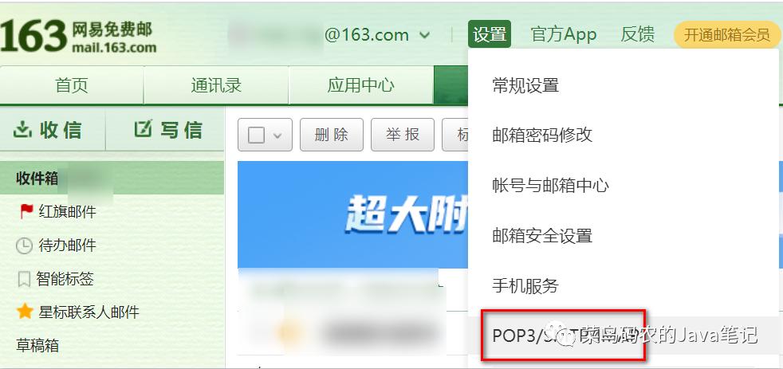Click 开通邮箱会员 membership button

click(x=726, y=35)
